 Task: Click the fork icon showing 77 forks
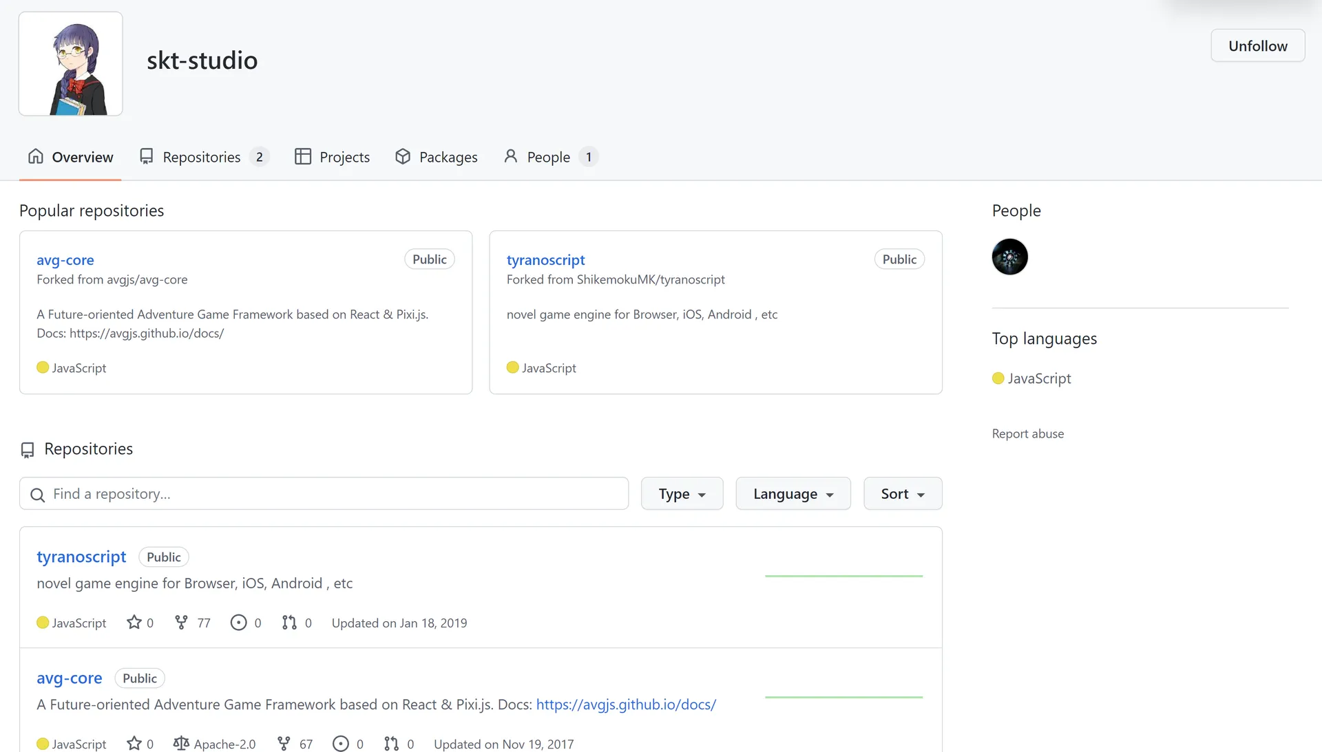[x=181, y=623]
